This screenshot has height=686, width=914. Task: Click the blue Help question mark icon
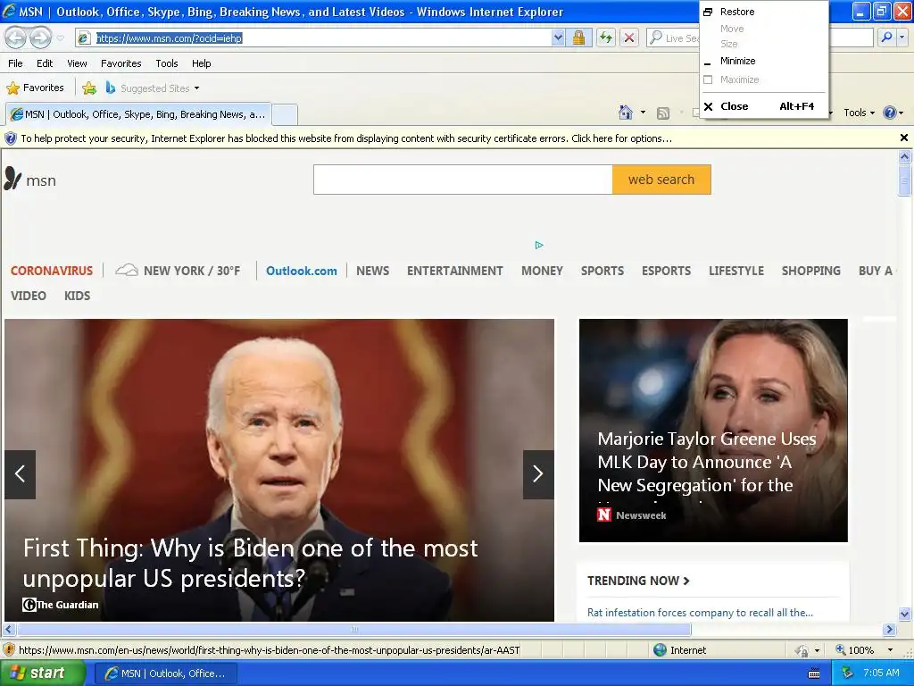[x=890, y=113]
